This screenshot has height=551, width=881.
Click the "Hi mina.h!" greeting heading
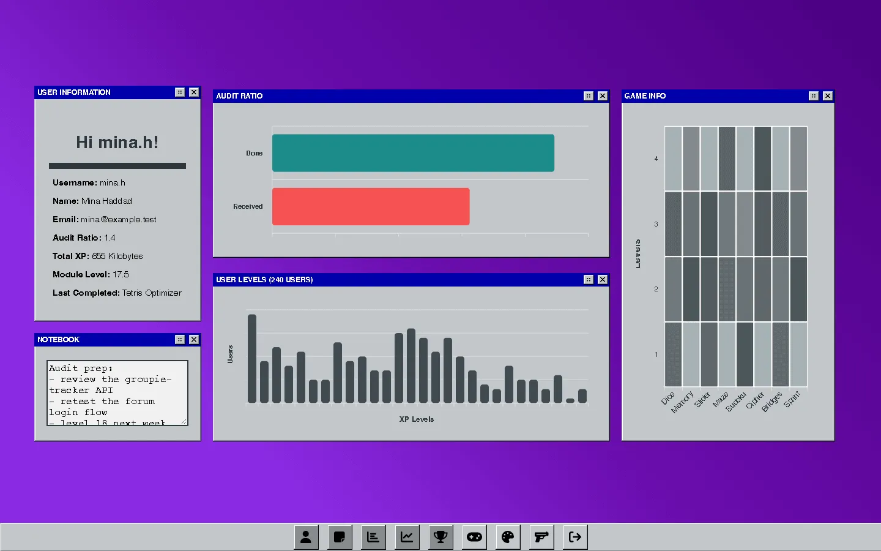(117, 143)
